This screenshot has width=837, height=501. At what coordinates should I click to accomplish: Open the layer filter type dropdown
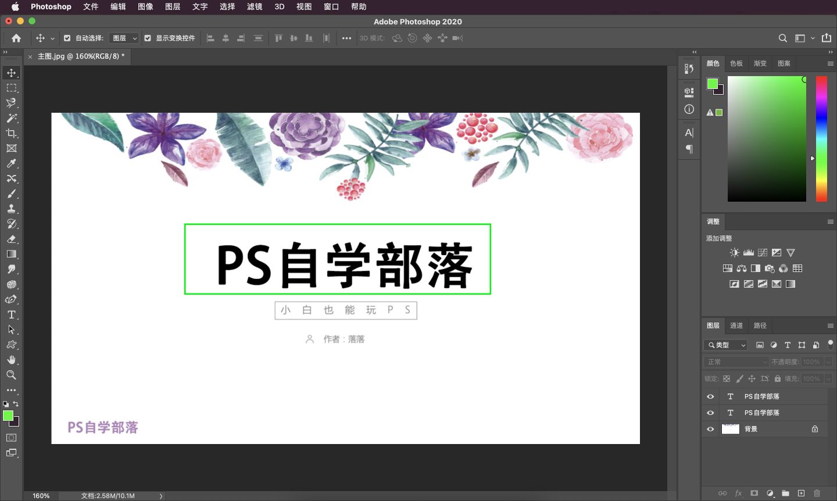click(x=725, y=345)
